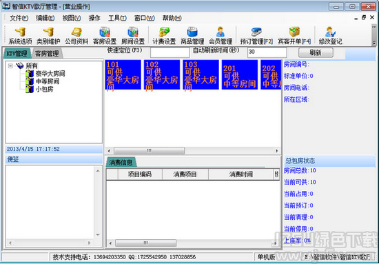Screen dimensions: 379x264
Task: Collapse the 所有 tree node
Action: (10, 65)
